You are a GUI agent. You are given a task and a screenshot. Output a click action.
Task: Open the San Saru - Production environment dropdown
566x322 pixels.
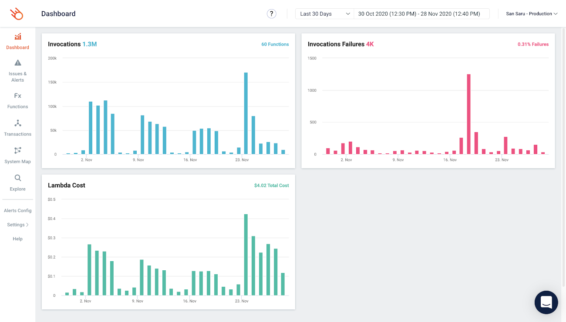click(532, 14)
